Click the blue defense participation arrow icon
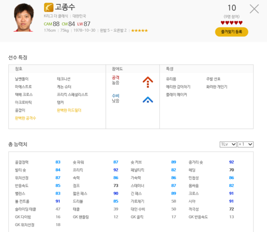The image size is (267, 232). (x=148, y=100)
